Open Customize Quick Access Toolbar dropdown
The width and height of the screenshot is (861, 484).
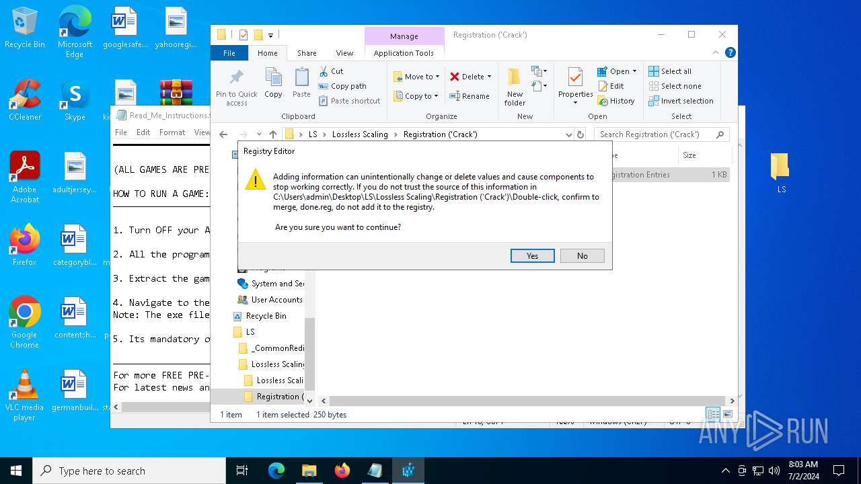pyautogui.click(x=270, y=35)
